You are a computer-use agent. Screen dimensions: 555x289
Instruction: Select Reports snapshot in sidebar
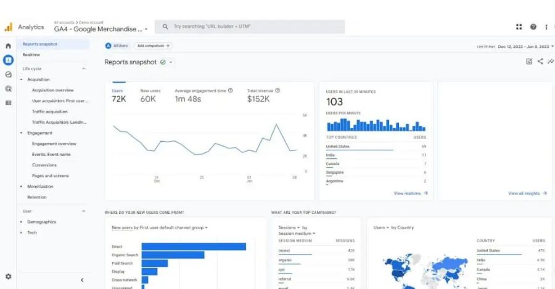[54, 44]
